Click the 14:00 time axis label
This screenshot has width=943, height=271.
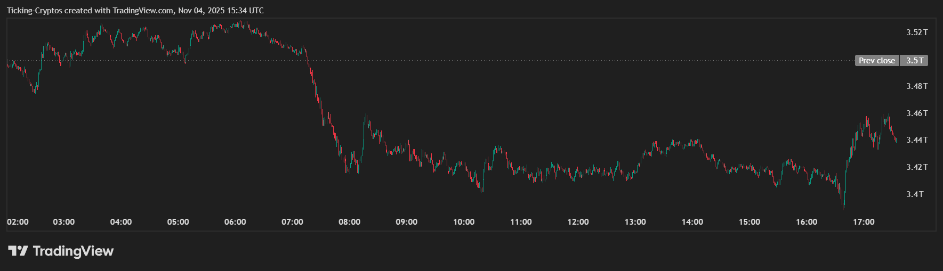coord(692,222)
